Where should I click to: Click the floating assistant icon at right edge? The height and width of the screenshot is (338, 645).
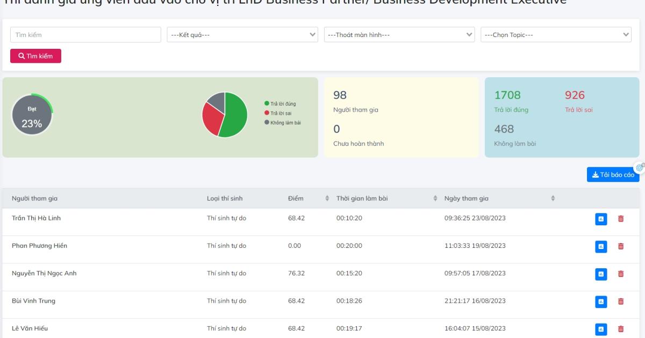point(639,167)
